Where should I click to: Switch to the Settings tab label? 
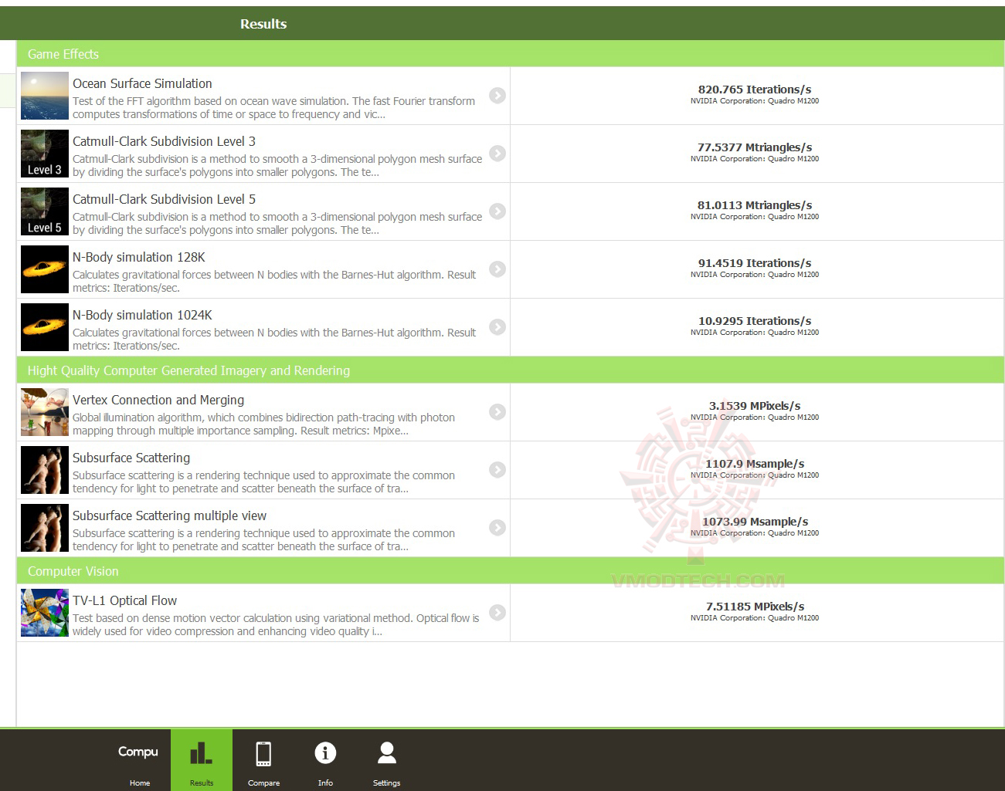(x=387, y=783)
